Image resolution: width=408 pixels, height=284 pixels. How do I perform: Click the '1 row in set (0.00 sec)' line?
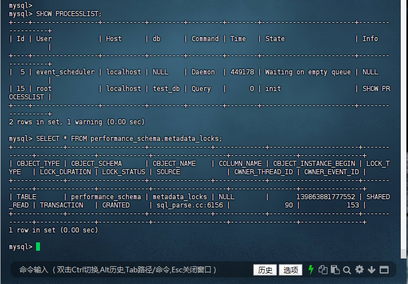coord(53,230)
